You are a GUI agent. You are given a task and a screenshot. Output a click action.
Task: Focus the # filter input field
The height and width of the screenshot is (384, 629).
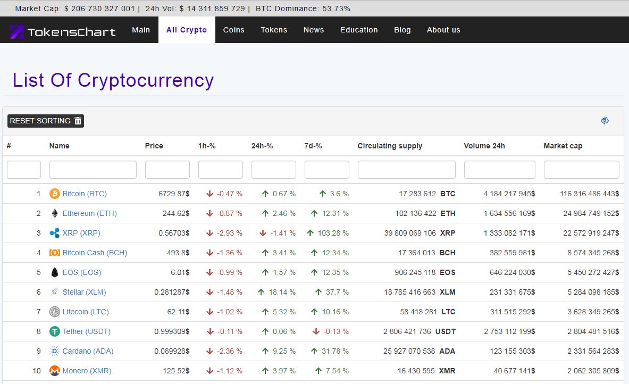24,170
